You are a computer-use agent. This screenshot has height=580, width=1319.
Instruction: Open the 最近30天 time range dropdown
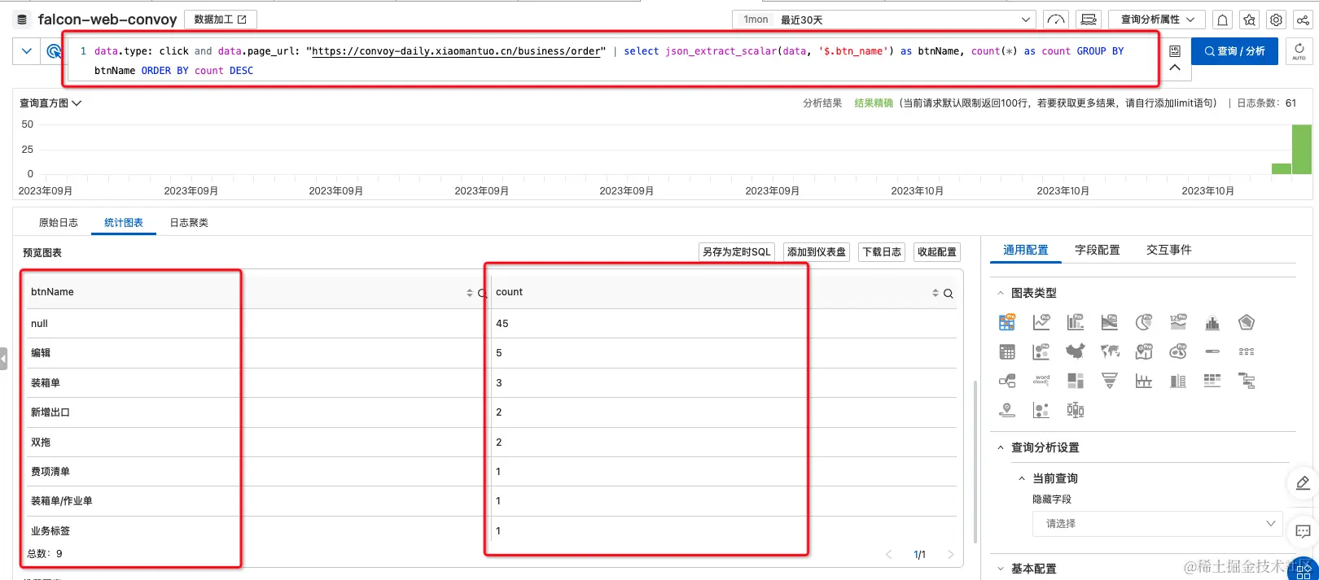pyautogui.click(x=883, y=20)
